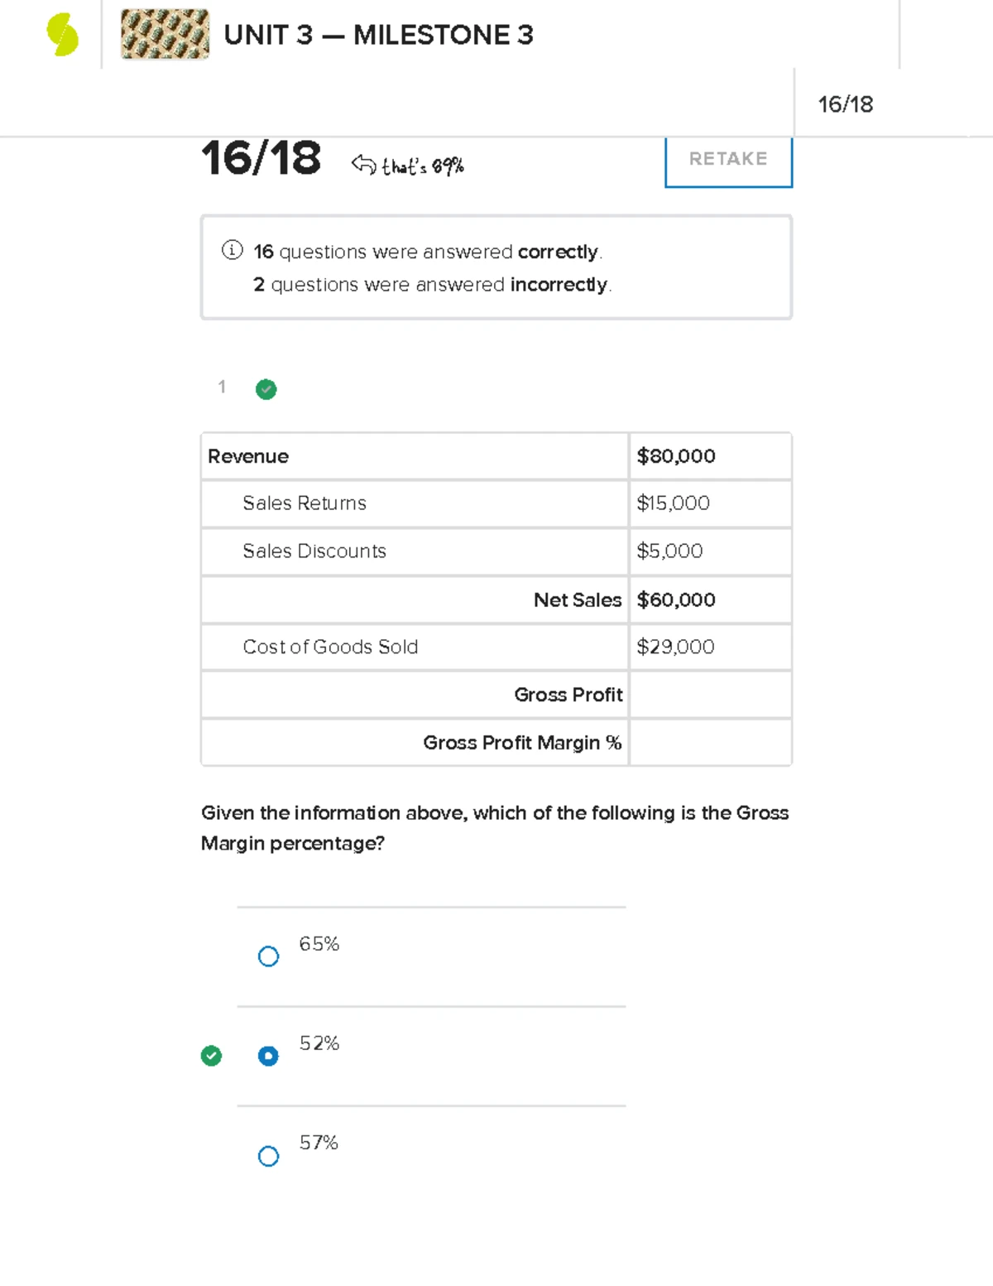Click the Revenue row in table
Screen dimensions: 993x1286
[496, 456]
